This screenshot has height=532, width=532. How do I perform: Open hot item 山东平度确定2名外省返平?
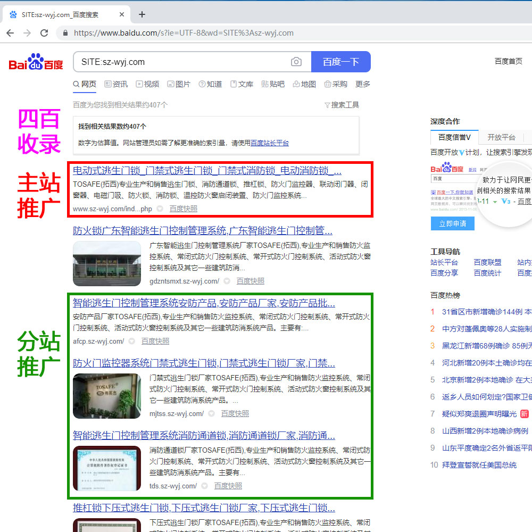point(487,448)
